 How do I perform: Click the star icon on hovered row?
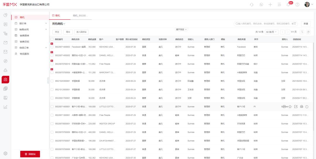tap(290, 107)
